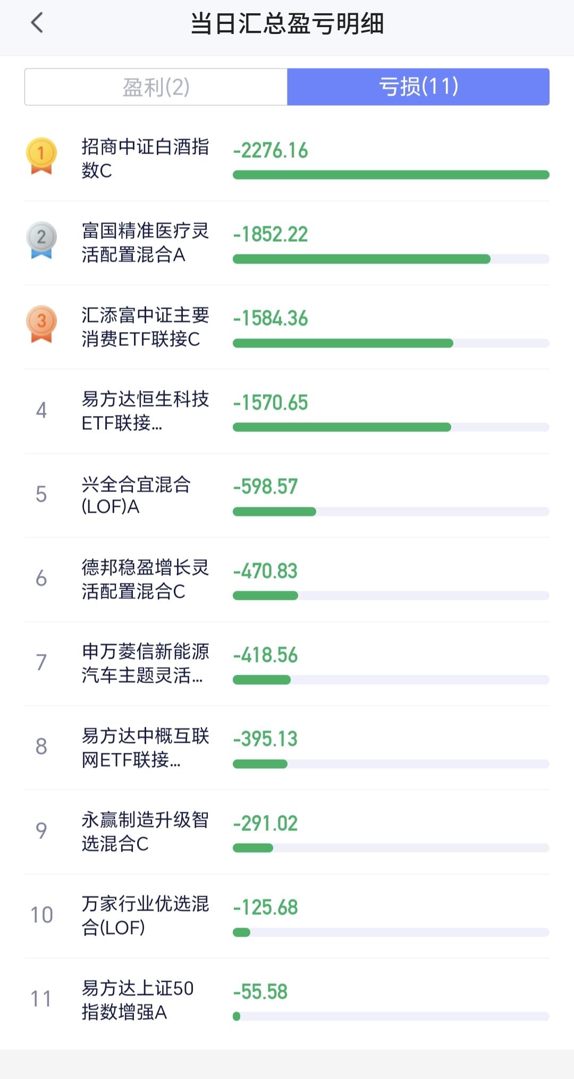
Task: Click the -1584.36 loss progress bar
Action: [x=391, y=343]
